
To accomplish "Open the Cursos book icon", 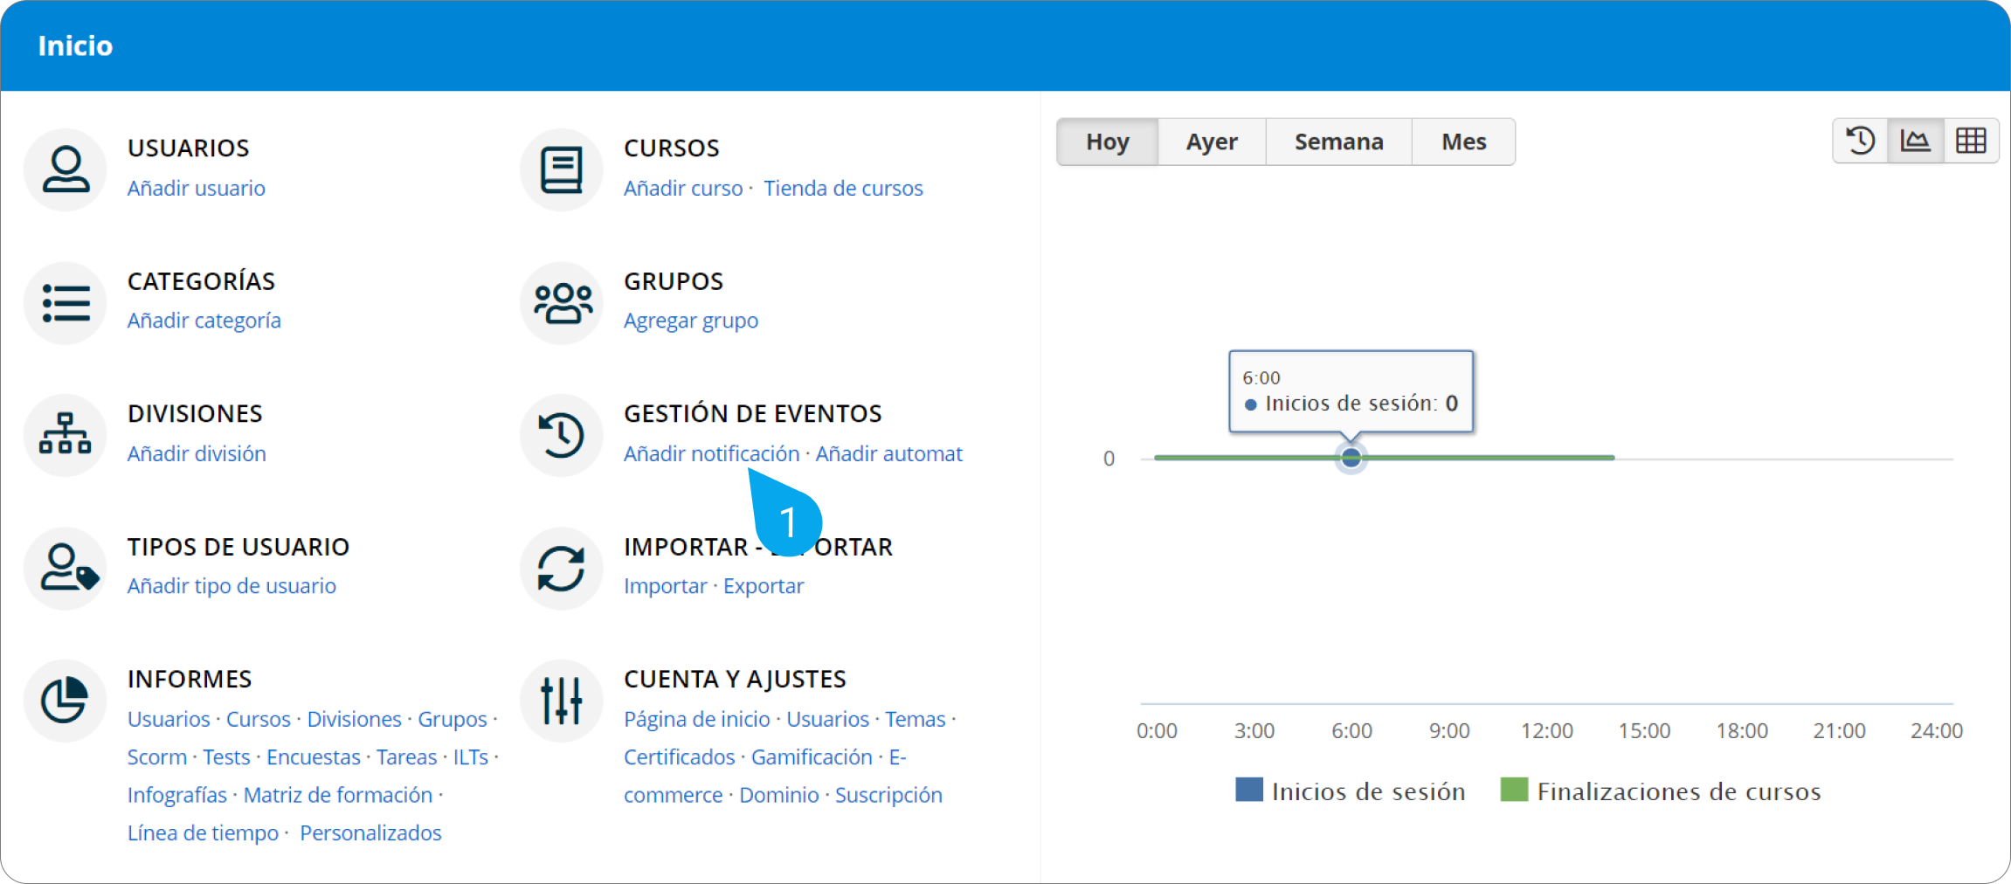I will [561, 169].
